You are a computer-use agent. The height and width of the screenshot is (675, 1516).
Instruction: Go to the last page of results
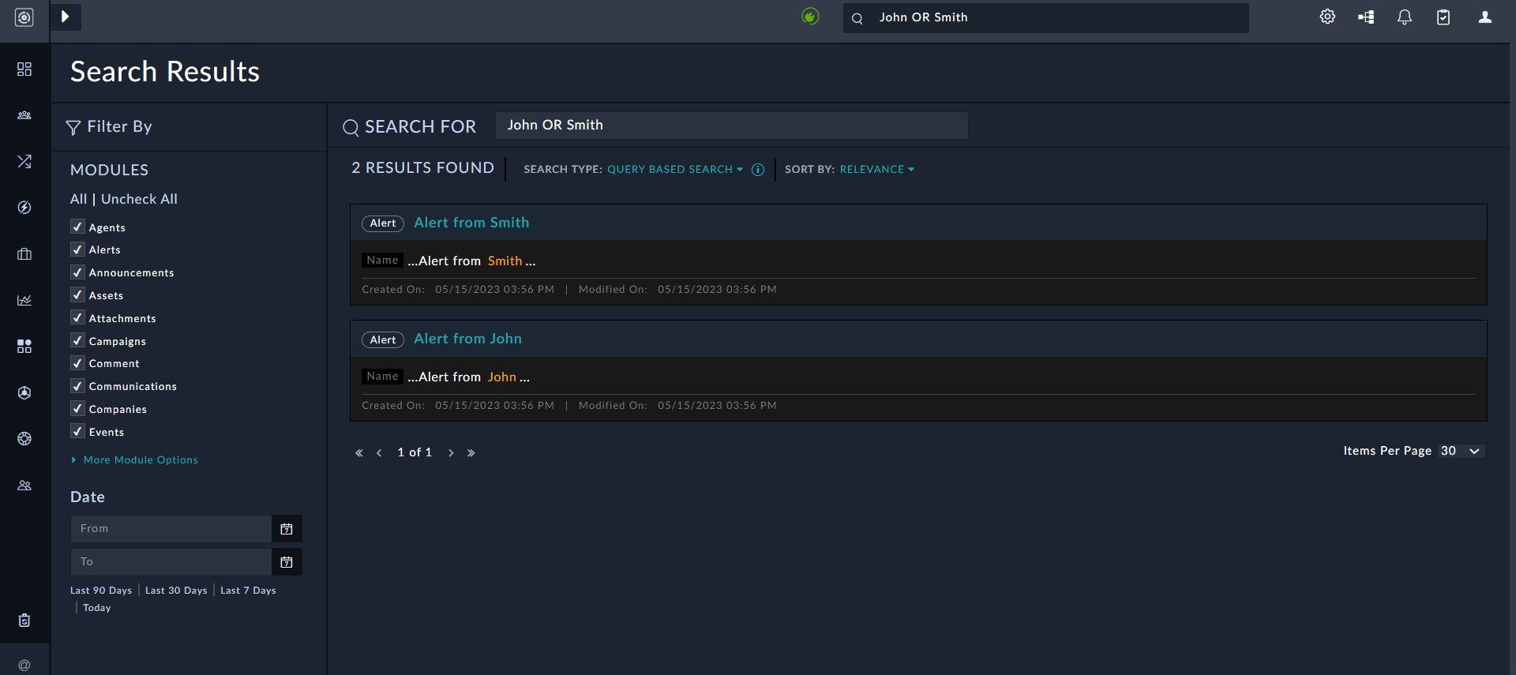coord(471,453)
